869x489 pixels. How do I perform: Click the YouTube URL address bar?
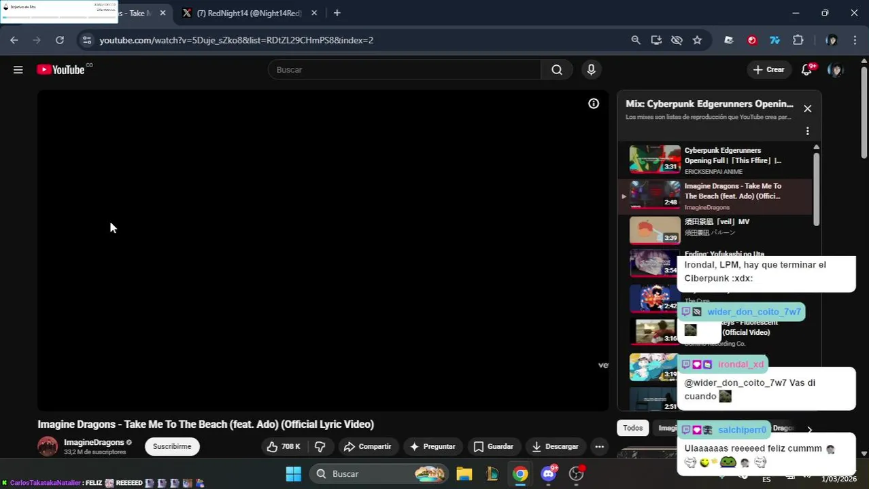coord(236,40)
